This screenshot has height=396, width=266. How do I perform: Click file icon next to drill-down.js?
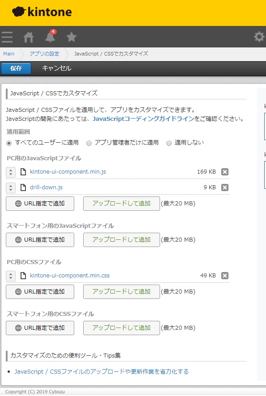tap(23, 187)
